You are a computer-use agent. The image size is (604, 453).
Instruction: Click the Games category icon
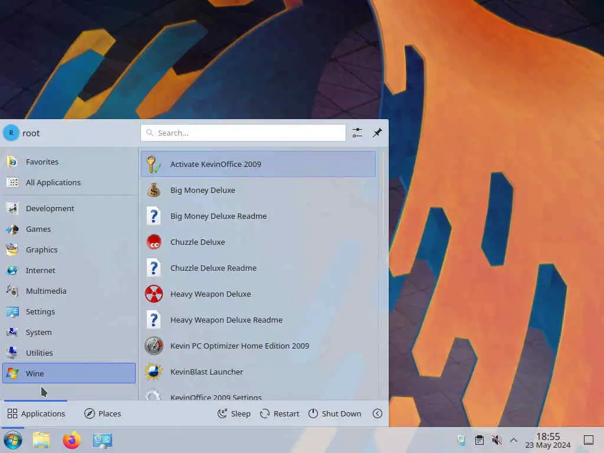coord(12,229)
